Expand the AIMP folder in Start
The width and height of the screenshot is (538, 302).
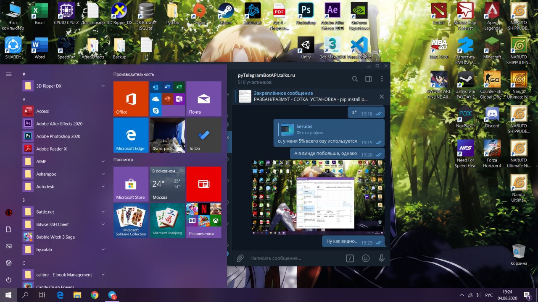coord(64,161)
